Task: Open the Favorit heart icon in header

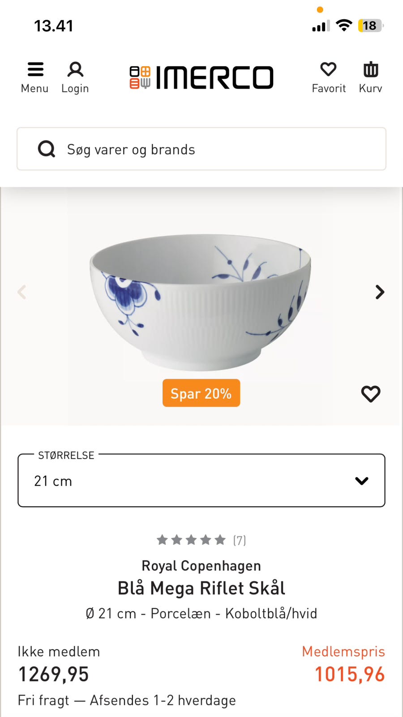Action: (x=329, y=69)
